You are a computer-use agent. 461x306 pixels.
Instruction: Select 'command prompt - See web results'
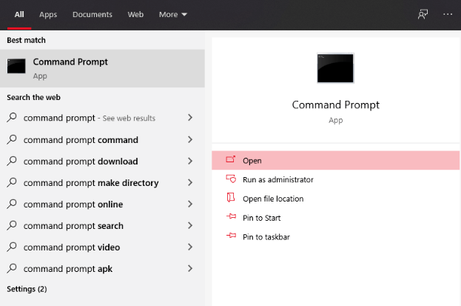89,118
